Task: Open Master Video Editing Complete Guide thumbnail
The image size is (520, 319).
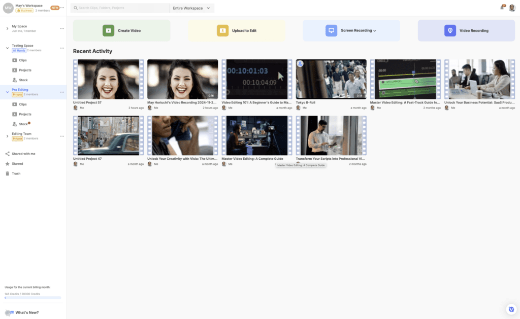Action: click(257, 135)
